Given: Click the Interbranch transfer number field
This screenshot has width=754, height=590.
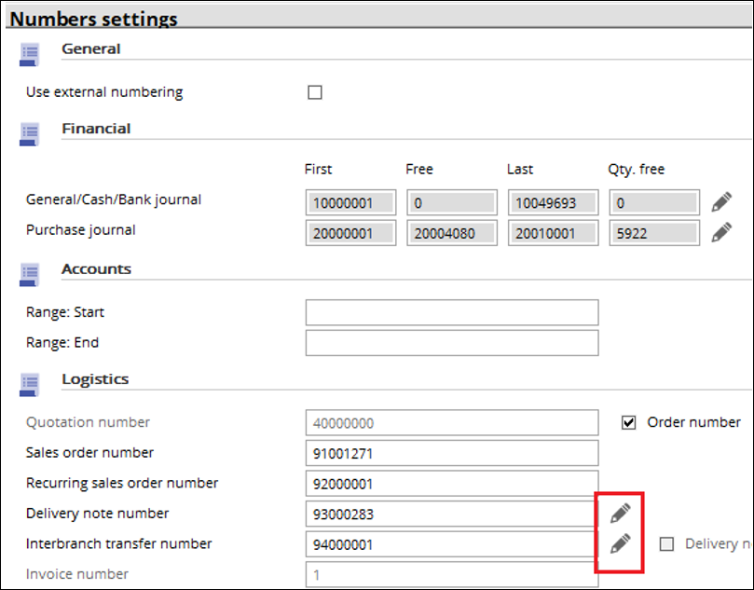Looking at the screenshot, I should pos(452,543).
